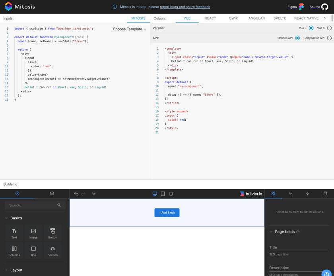Open report bugs and share feedback link
The width and height of the screenshot is (334, 276).
185,7
